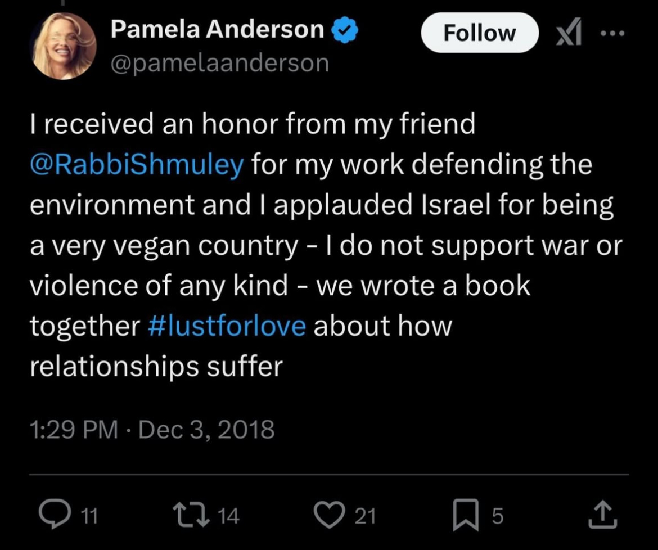The image size is (658, 550).
Task: Click the Follow button
Action: pyautogui.click(x=480, y=33)
